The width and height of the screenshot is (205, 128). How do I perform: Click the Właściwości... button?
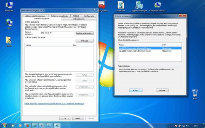tap(85, 87)
